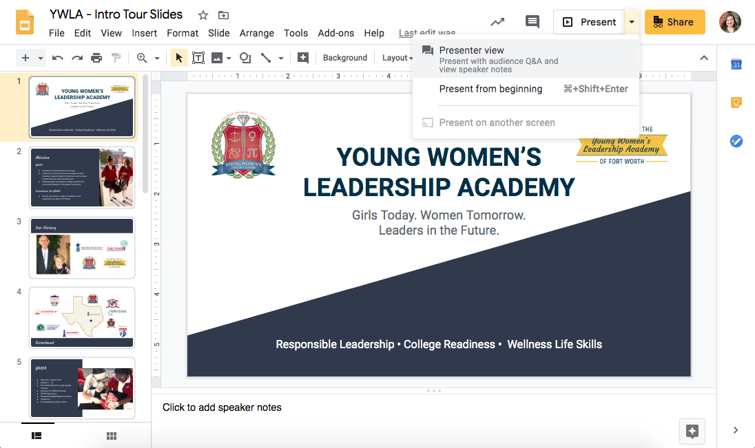Open the View menu
The height and width of the screenshot is (448, 755).
(x=111, y=33)
